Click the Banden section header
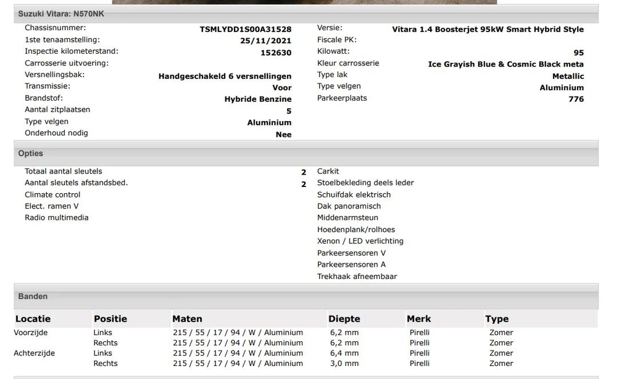632x379 pixels. [33, 296]
